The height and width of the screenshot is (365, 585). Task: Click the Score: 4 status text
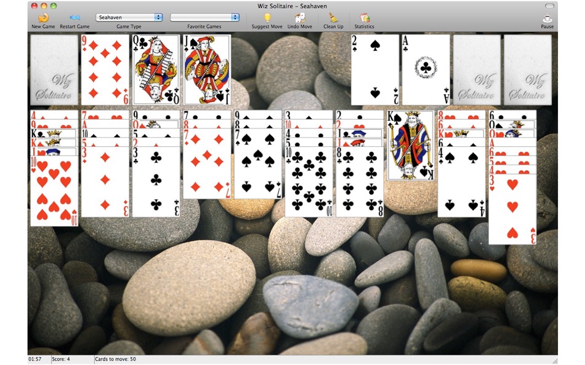click(61, 359)
